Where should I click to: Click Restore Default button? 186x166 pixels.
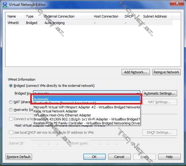(x=19, y=157)
